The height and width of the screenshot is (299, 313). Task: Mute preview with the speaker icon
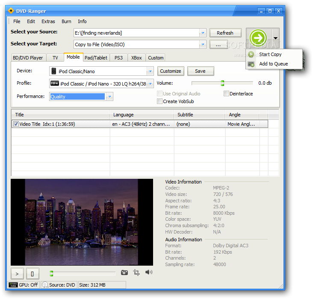click(149, 272)
